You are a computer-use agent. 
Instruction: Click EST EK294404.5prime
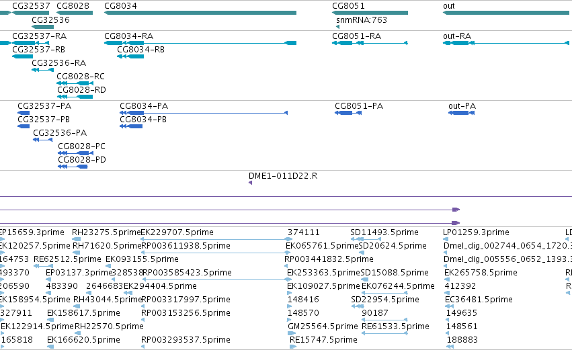click(x=160, y=286)
